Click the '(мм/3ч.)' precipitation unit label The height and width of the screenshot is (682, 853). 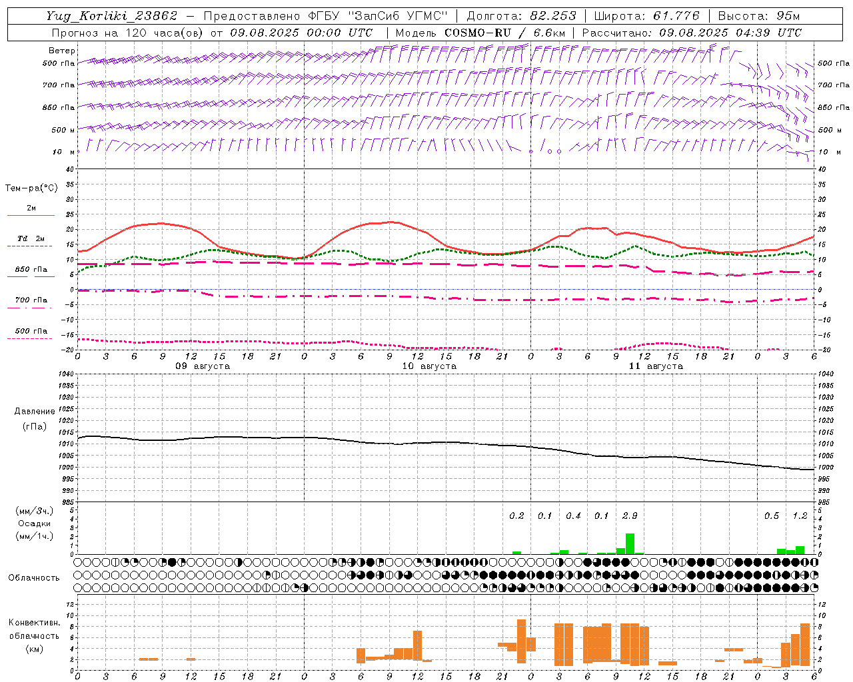coord(35,511)
